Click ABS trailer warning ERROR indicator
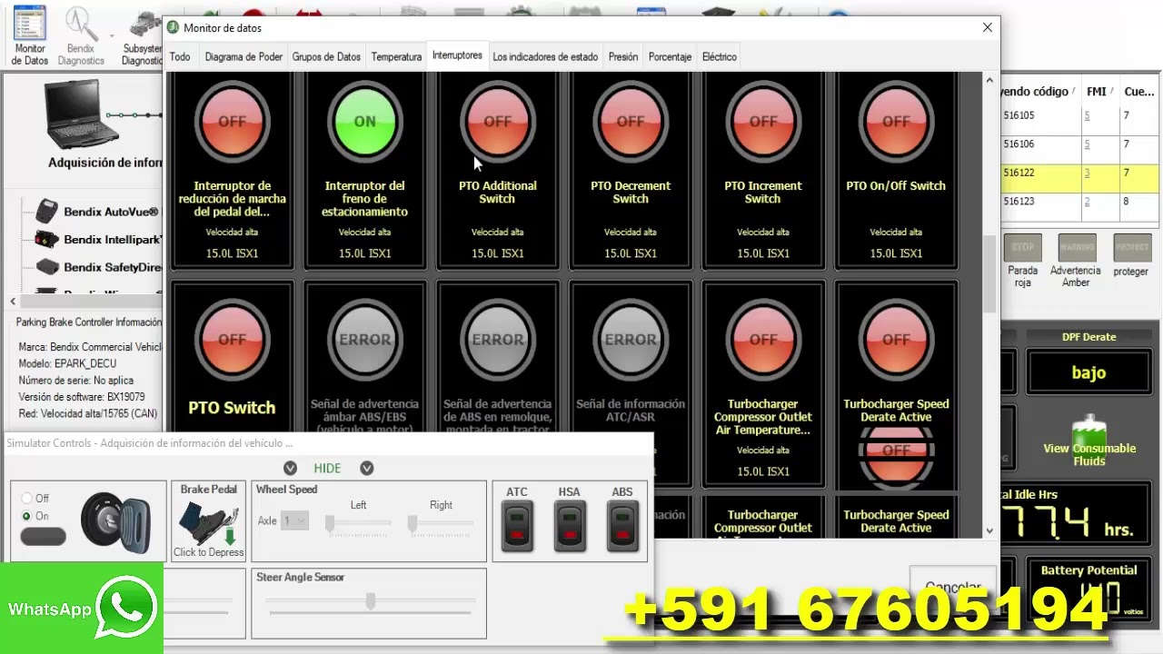Image resolution: width=1163 pixels, height=654 pixels. point(497,339)
